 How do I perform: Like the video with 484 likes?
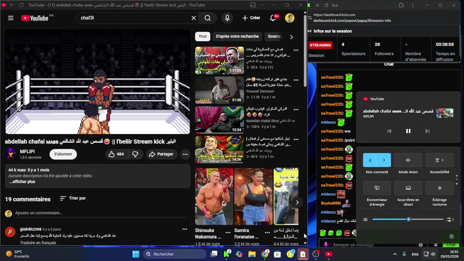coord(116,154)
